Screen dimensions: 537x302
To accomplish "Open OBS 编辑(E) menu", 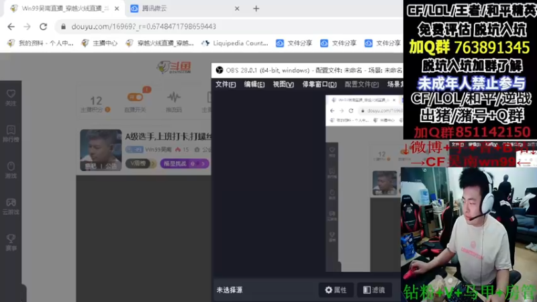I will pyautogui.click(x=254, y=85).
